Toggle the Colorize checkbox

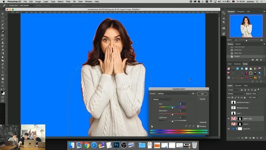pos(198,122)
